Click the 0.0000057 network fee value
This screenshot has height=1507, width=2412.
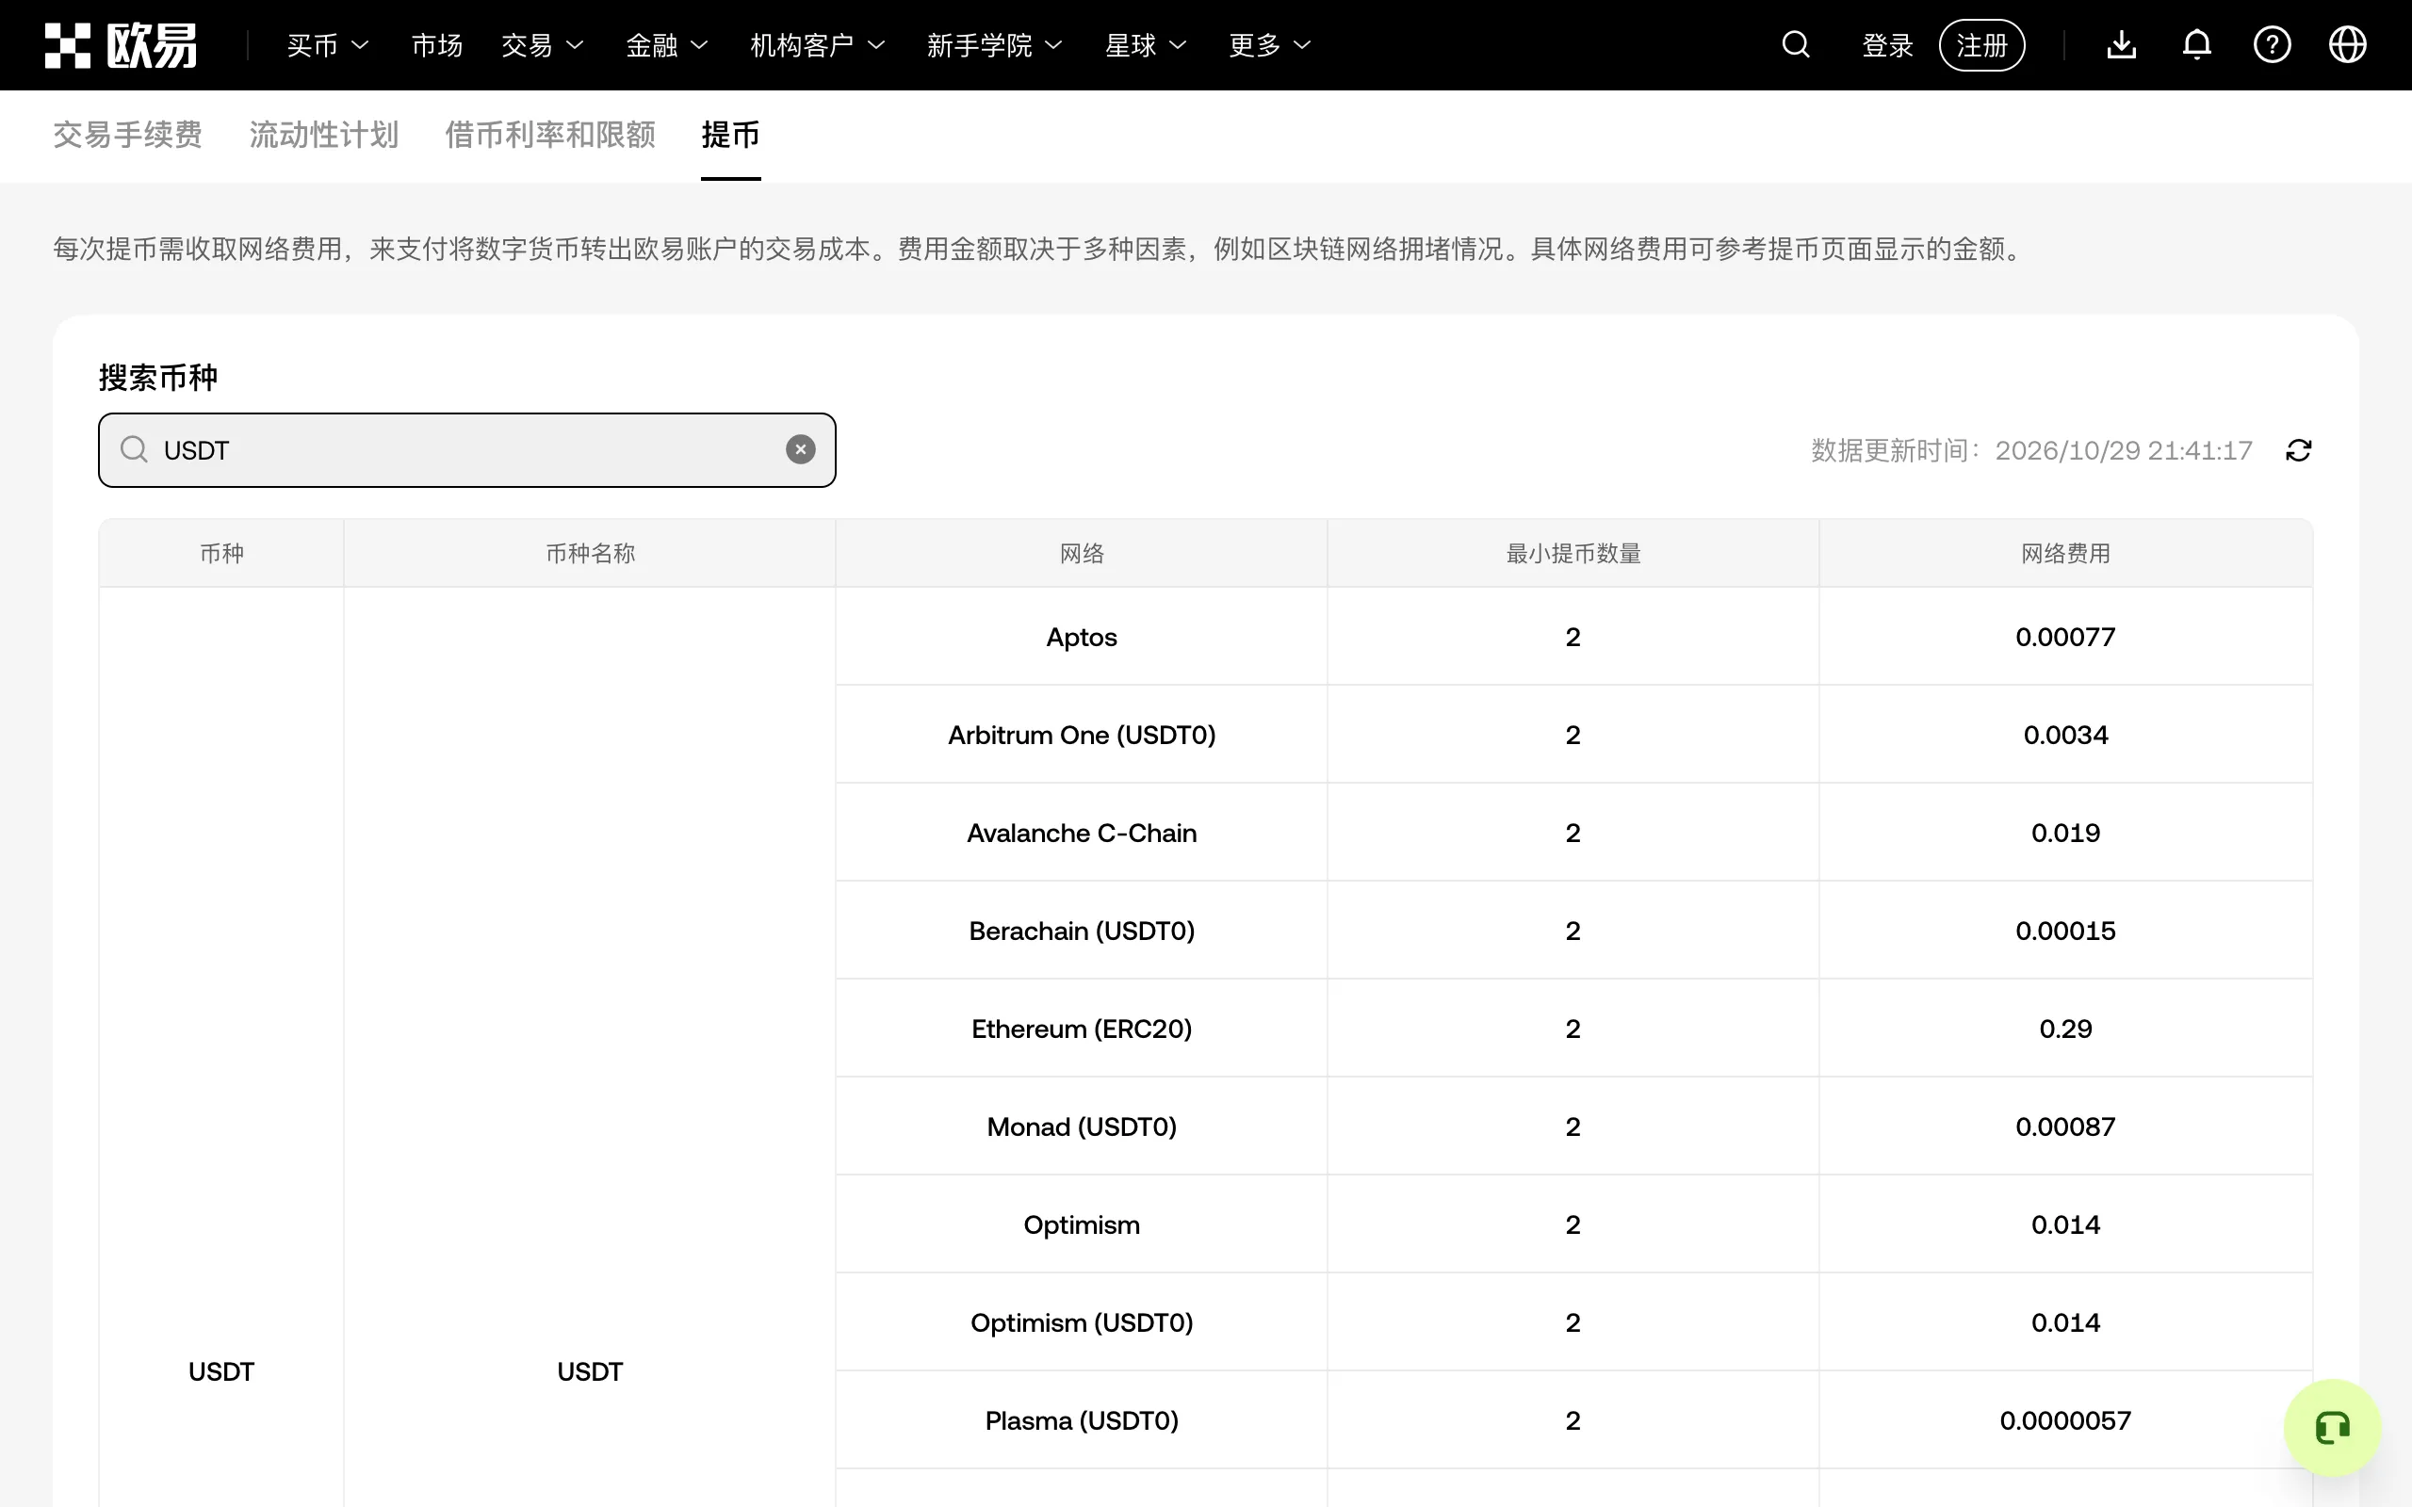[2065, 1419]
